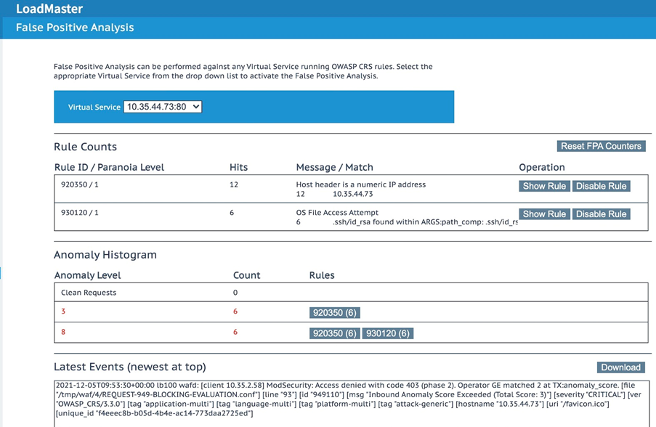Screen dimensions: 656x427
Task: Click match value 10.35.44.73 under Host header message
Action: (352, 194)
